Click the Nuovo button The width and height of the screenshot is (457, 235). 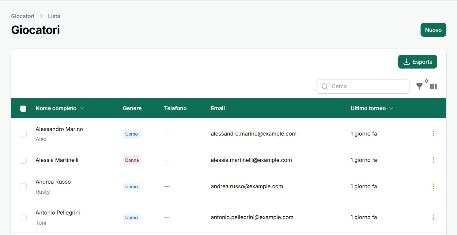click(x=433, y=30)
